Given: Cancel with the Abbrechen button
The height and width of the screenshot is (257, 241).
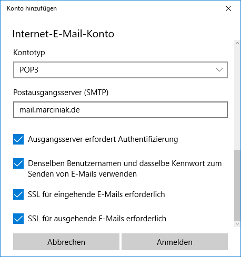Looking at the screenshot, I should [x=66, y=242].
